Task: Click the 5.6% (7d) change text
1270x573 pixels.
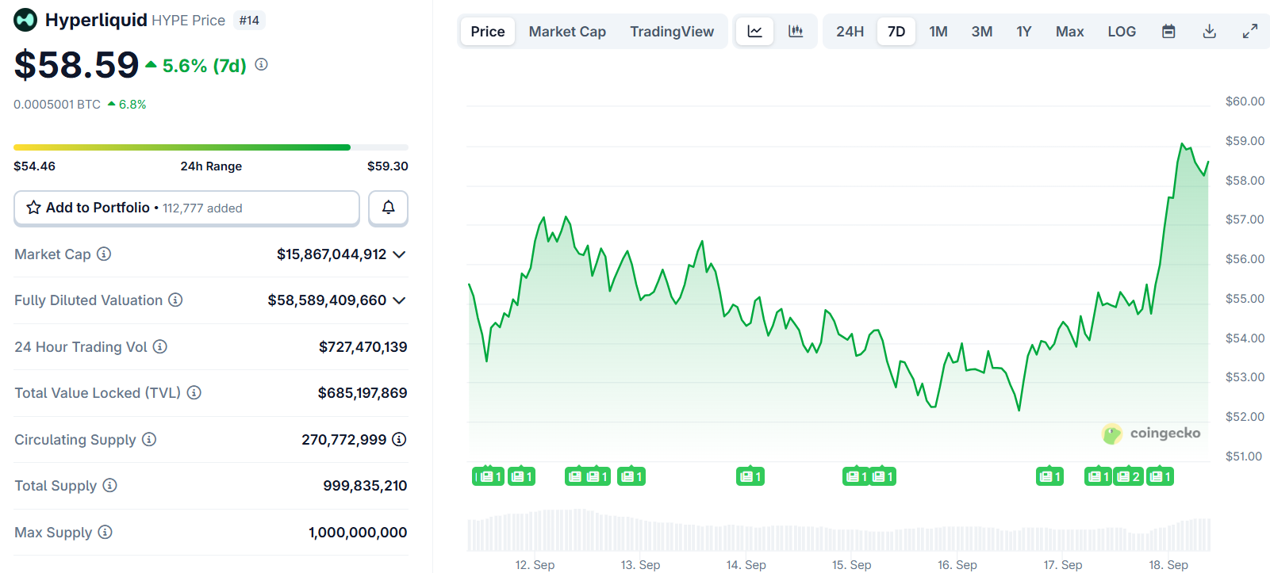Action: point(205,66)
